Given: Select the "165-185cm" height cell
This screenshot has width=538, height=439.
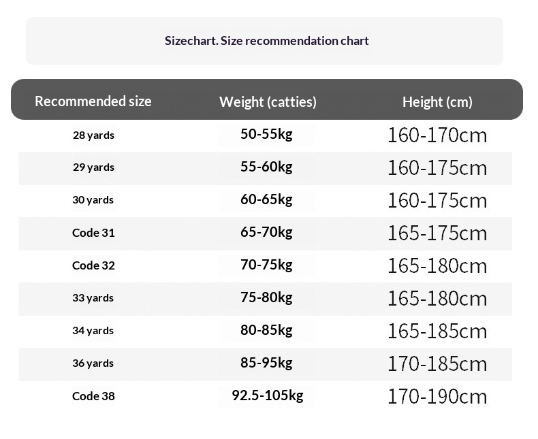Looking at the screenshot, I should click(x=437, y=331).
